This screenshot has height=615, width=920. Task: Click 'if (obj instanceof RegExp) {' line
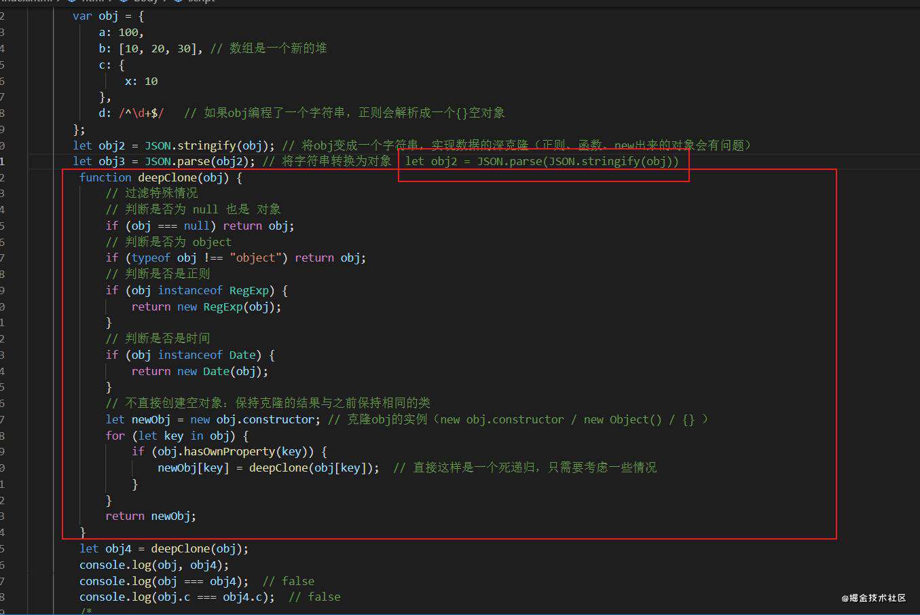(x=196, y=290)
